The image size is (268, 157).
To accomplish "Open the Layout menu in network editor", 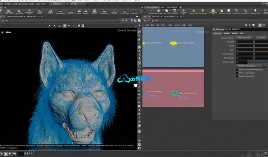I will coord(177,25).
